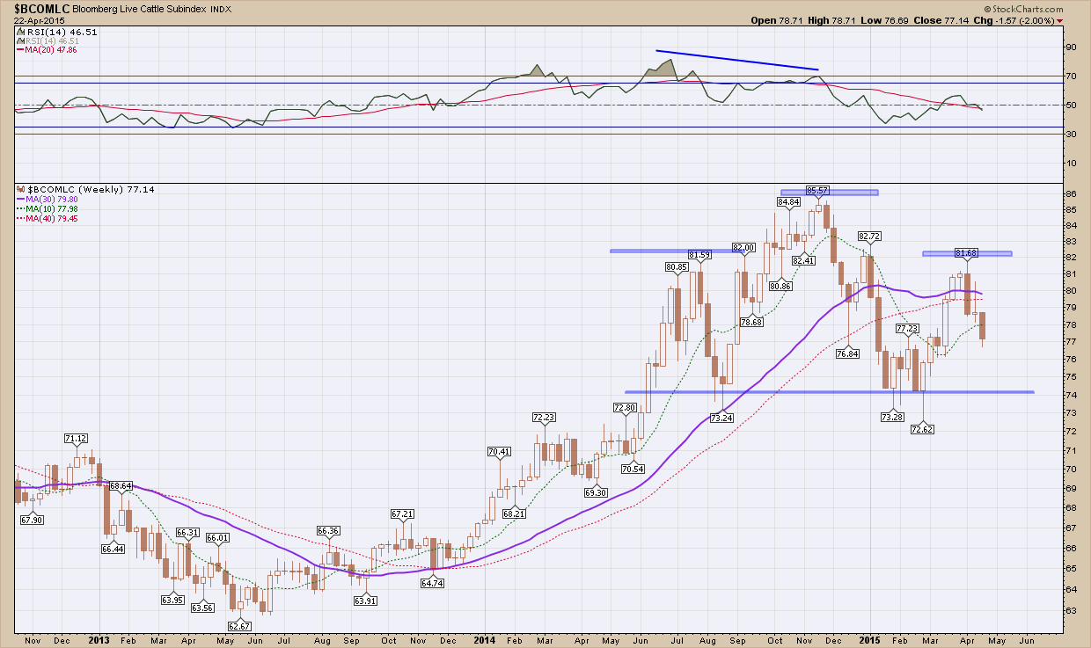Click the 77.23 price label

907,328
